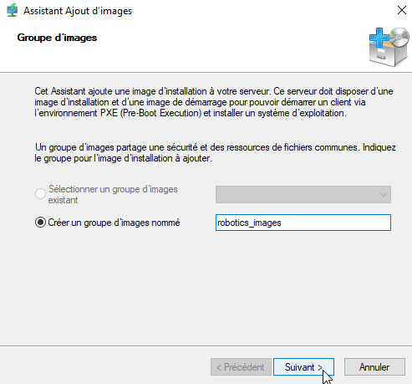The image size is (412, 384).
Task: Select the 'Sélectionner un groupe d'images existant' radio button
Action: [x=40, y=193]
